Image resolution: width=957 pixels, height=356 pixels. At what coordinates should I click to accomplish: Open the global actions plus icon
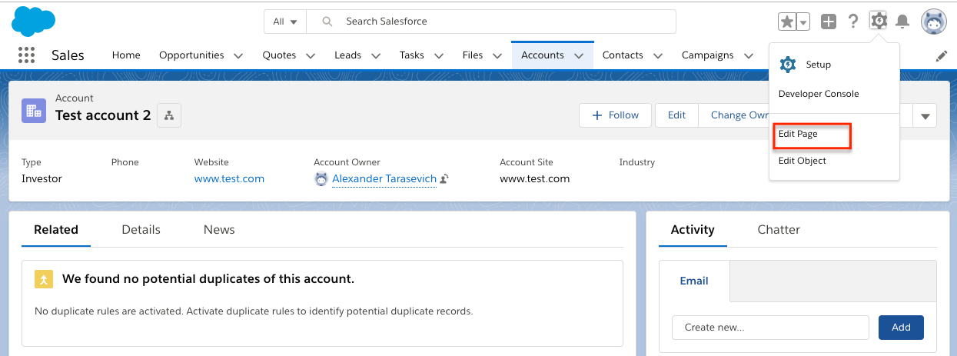pos(828,22)
